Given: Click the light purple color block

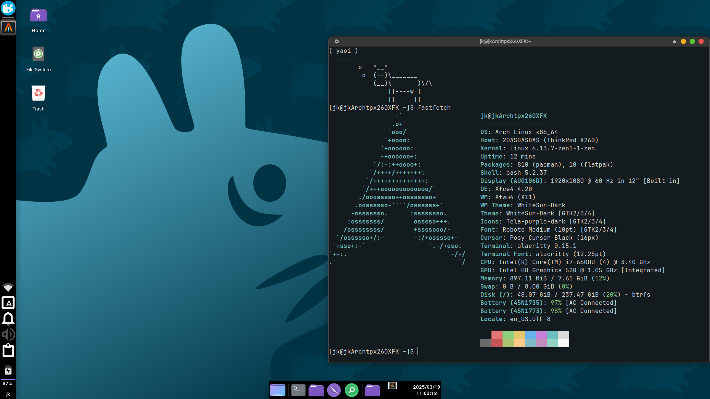Looking at the screenshot, I should coord(541,335).
